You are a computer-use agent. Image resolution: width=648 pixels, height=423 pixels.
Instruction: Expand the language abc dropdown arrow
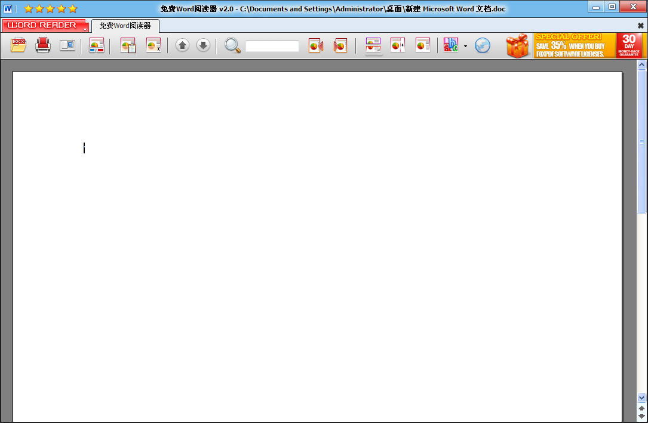[x=465, y=46]
